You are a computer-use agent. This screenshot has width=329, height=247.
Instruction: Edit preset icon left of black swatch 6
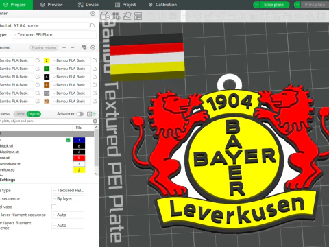coord(38,77)
